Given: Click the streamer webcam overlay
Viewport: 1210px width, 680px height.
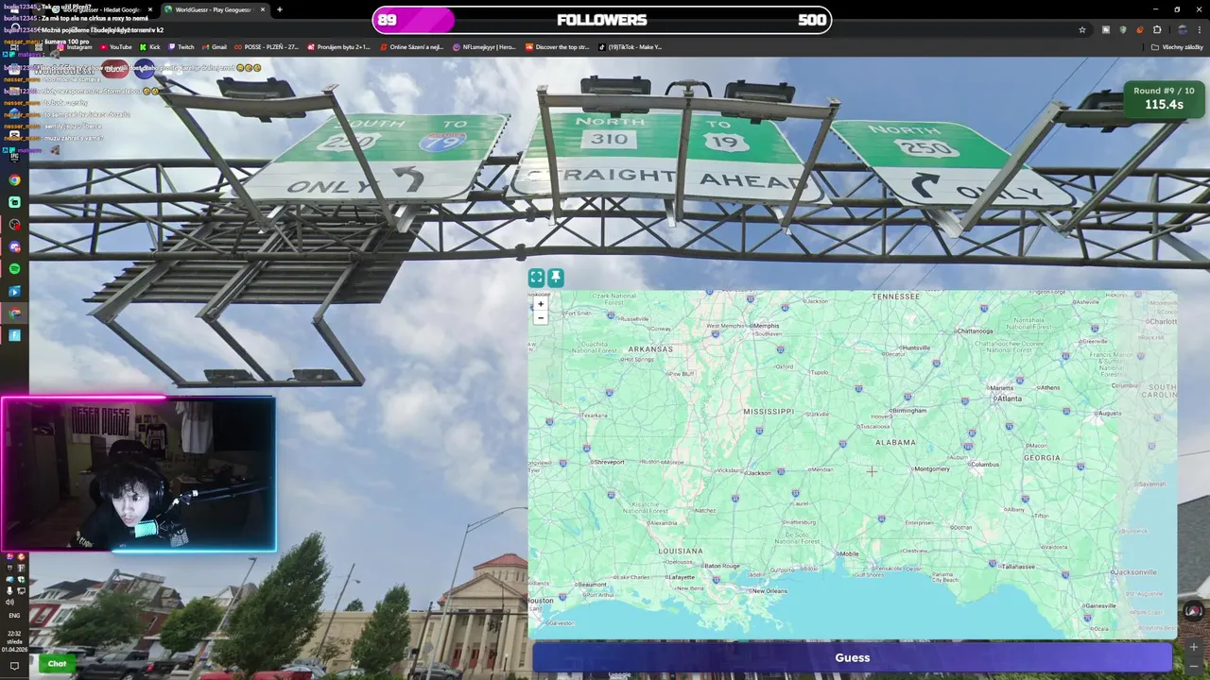Looking at the screenshot, I should coord(139,474).
